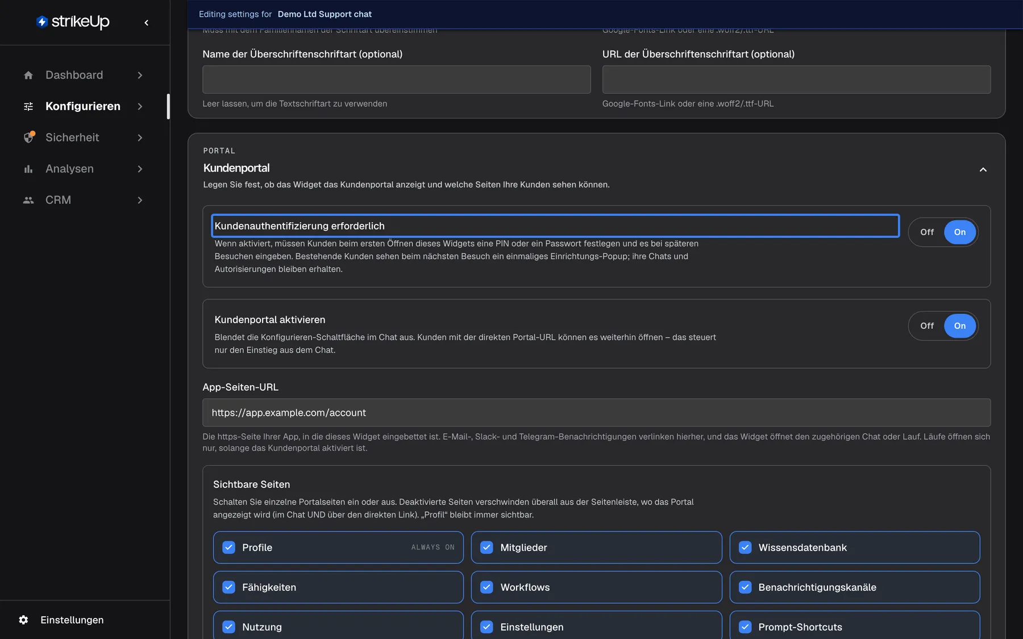Switch Kundenportal aktivieren to Off

coord(927,325)
